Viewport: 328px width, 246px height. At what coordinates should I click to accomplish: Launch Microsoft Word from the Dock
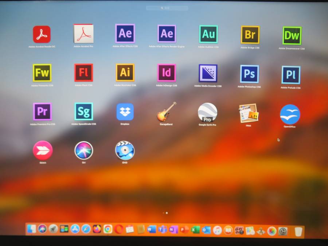[152, 230]
